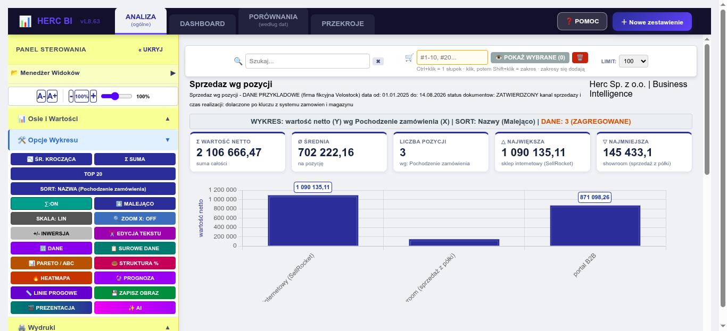Collapse the Wydruki section
The height and width of the screenshot is (331, 727).
point(168,327)
